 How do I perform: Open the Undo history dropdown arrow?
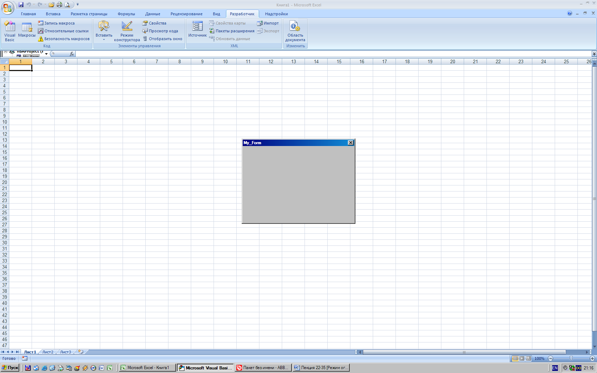(34, 5)
